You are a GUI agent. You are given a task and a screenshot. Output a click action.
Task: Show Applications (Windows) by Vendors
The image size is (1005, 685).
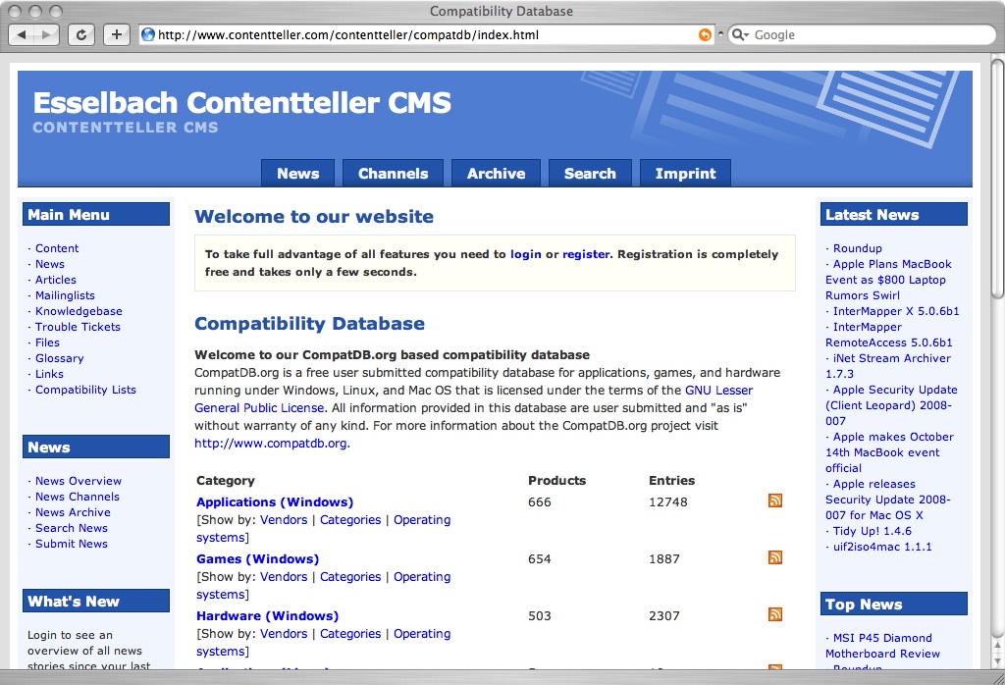point(284,520)
